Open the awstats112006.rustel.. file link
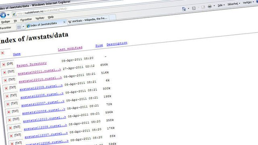The height and width of the screenshot is (145, 258). click(x=47, y=142)
